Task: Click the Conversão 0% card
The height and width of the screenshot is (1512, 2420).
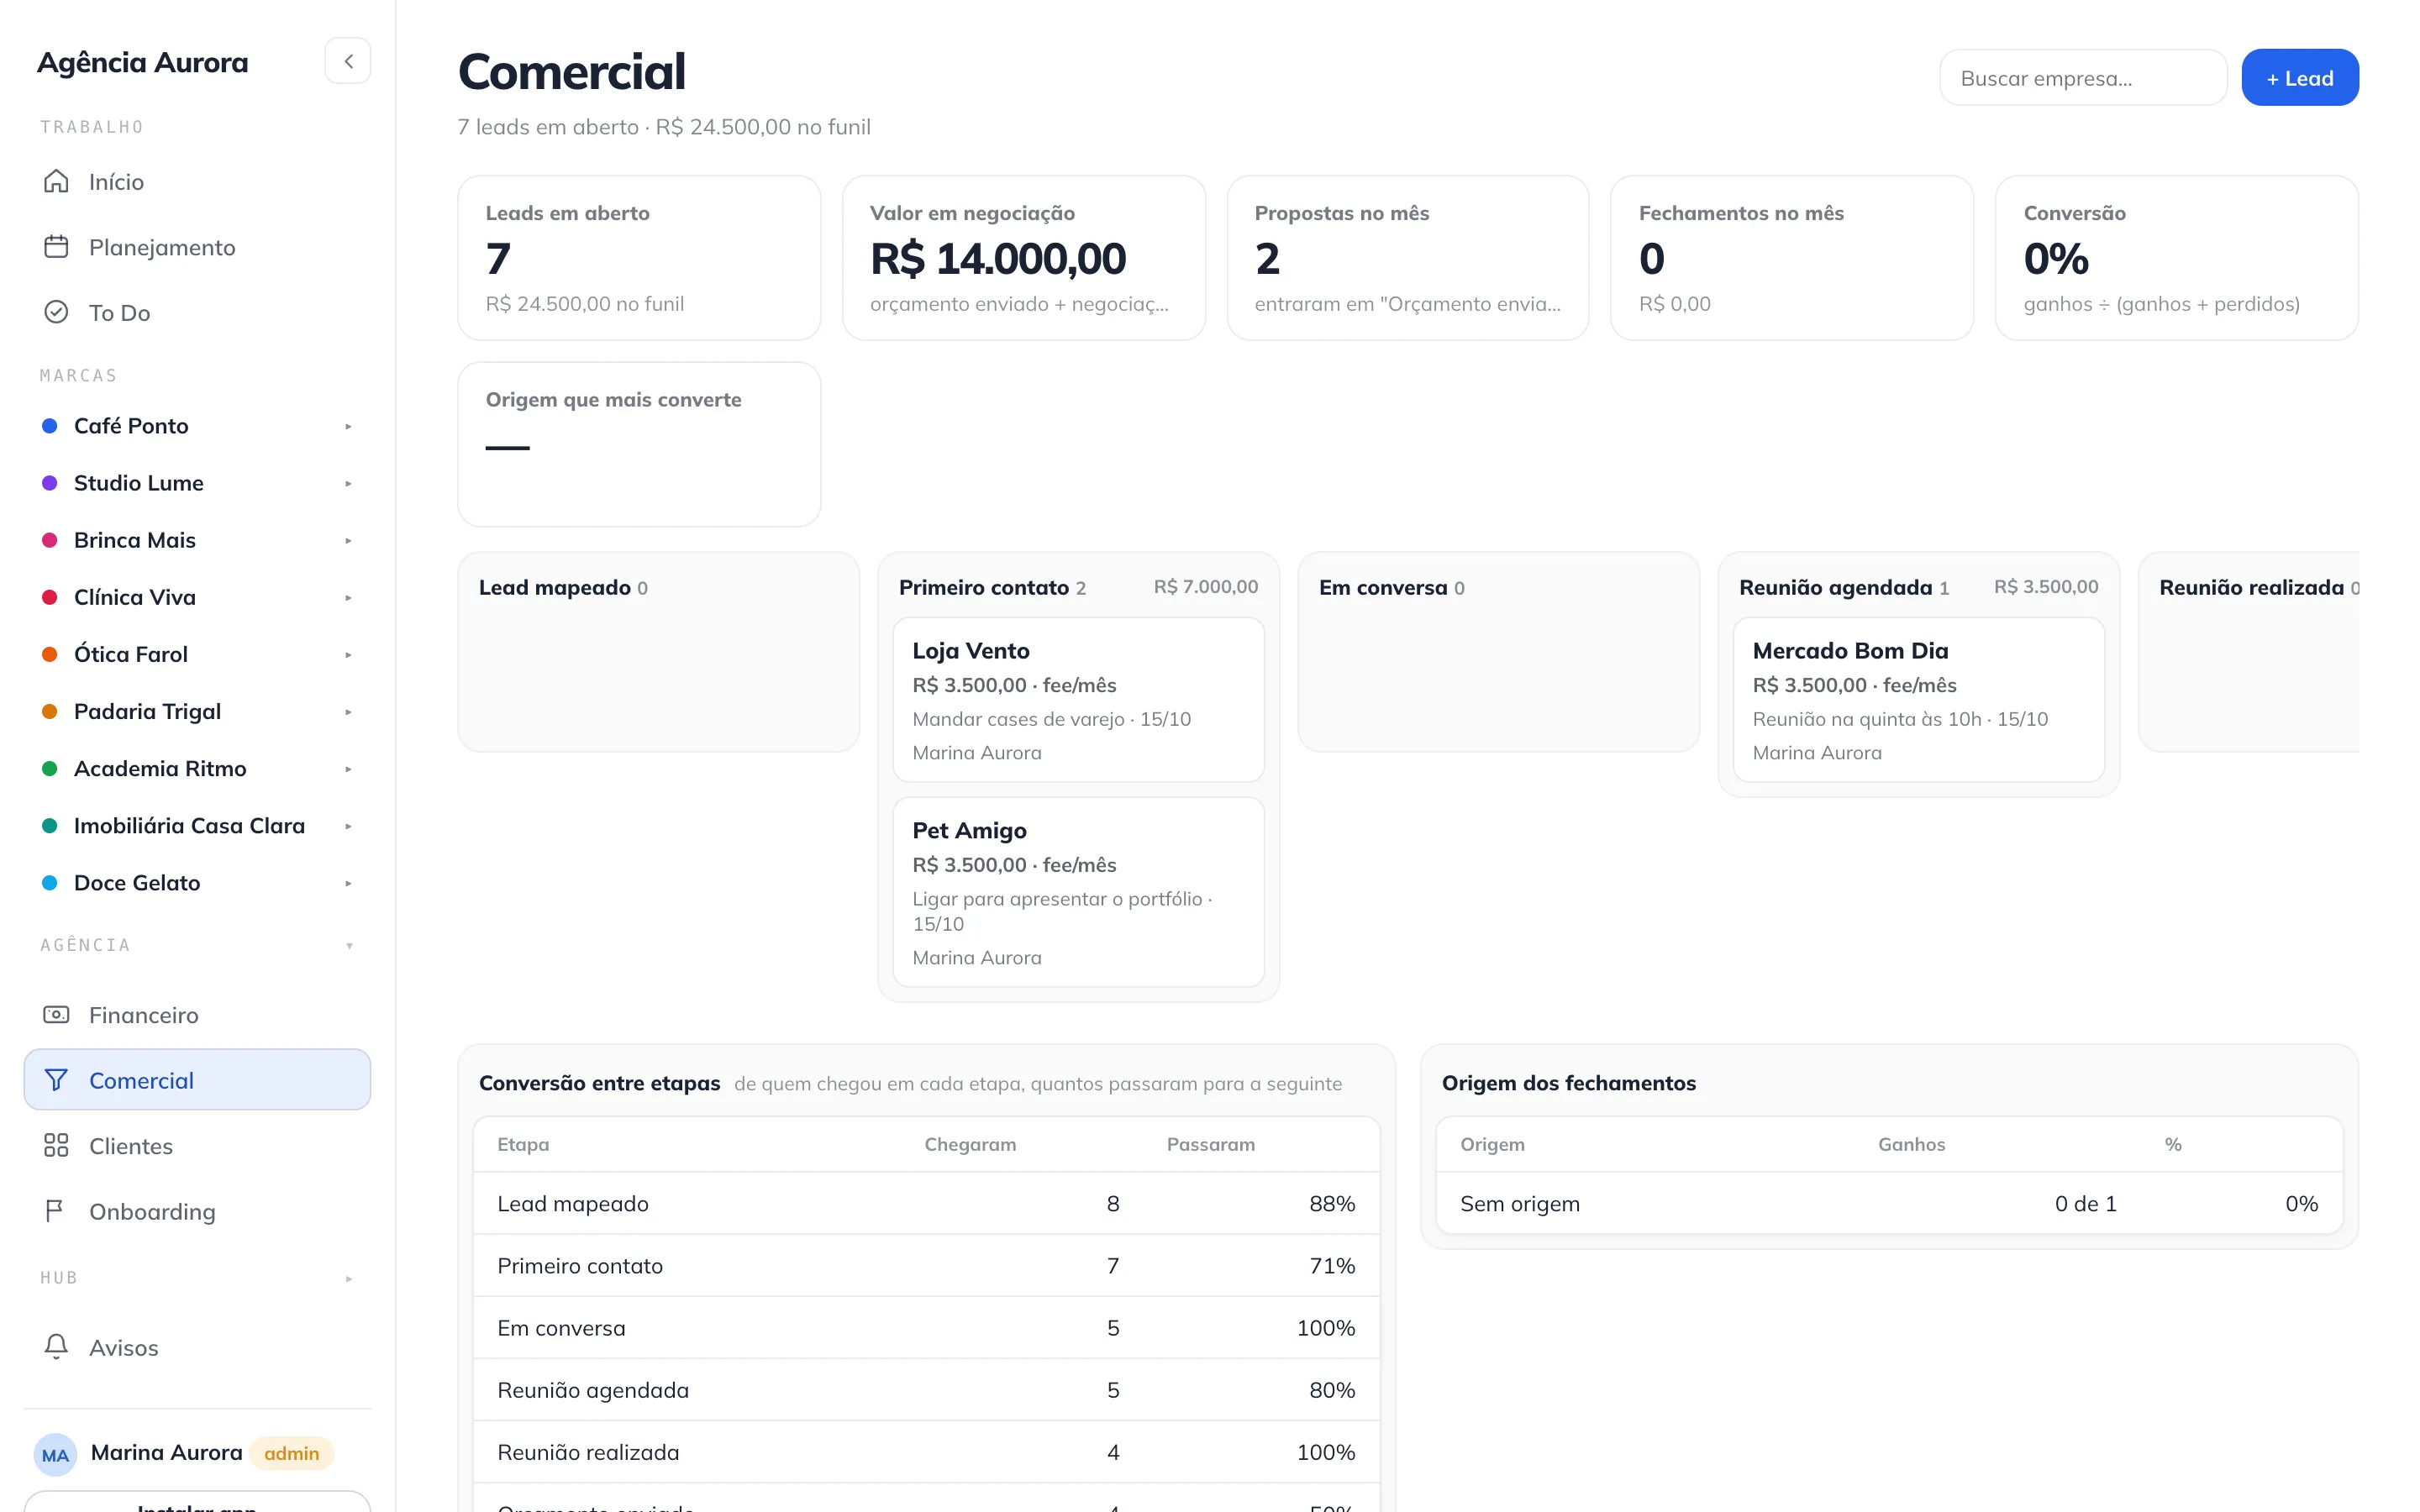Action: coord(2176,258)
